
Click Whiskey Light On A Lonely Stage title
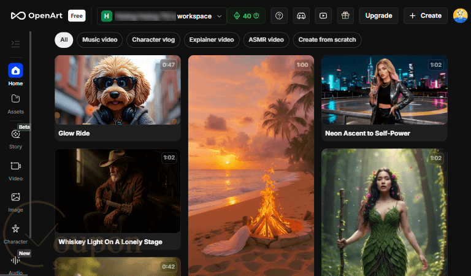tap(110, 242)
